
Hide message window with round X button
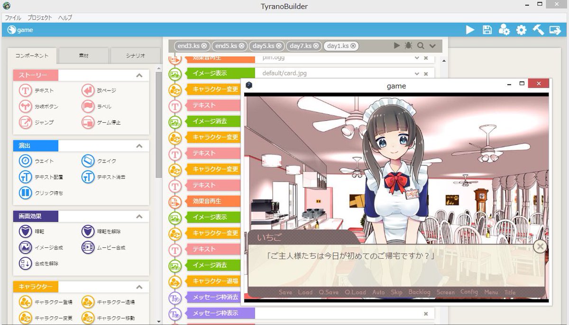(540, 246)
